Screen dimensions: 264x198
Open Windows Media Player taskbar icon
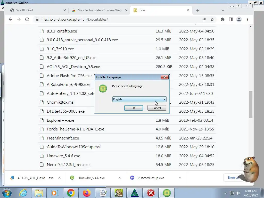click(x=54, y=193)
